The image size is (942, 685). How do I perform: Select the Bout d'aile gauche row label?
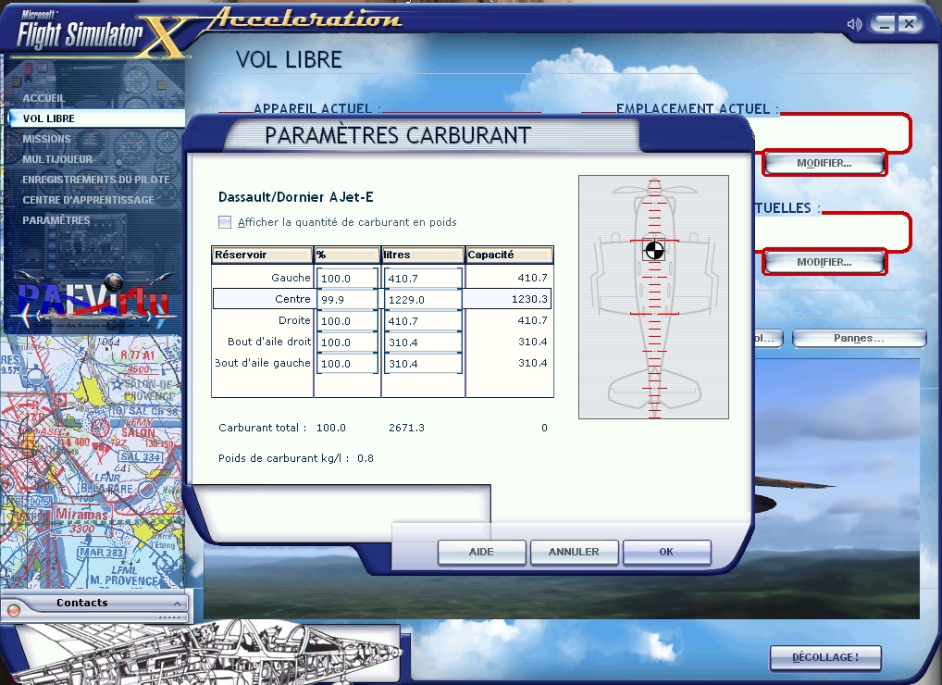coord(263,363)
